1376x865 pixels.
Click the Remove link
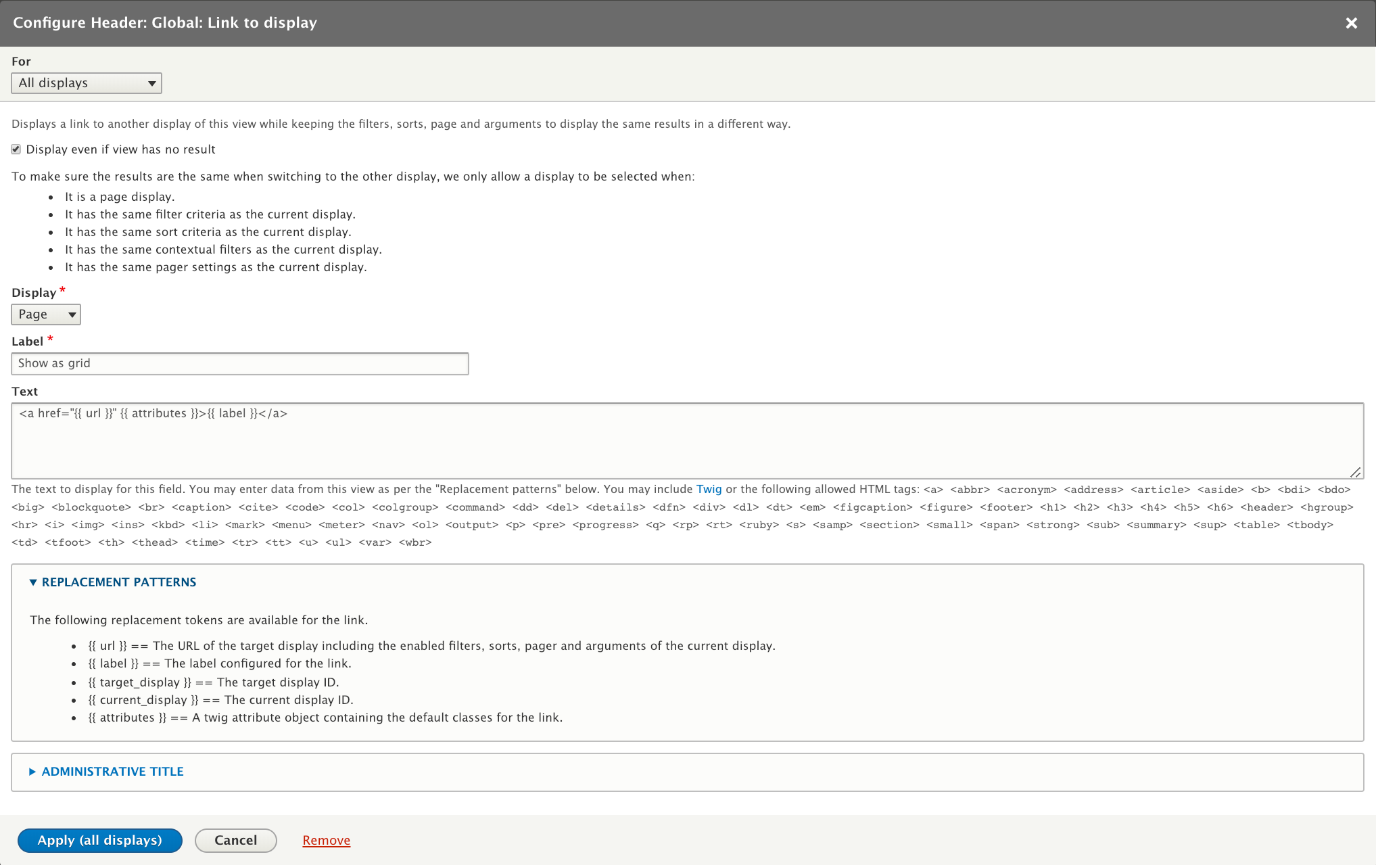[326, 840]
